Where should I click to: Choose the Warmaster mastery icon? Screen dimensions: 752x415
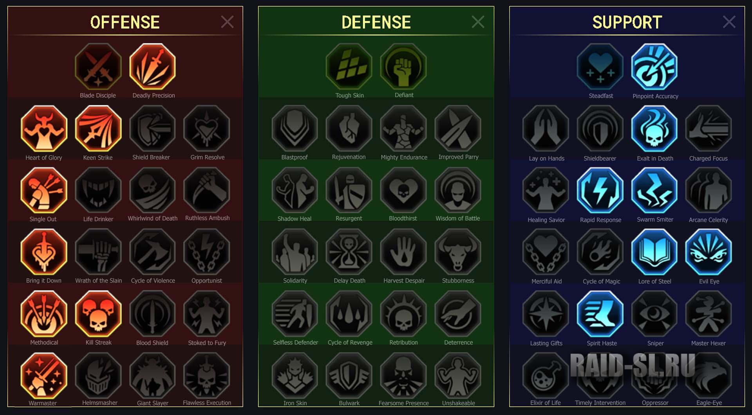44,376
